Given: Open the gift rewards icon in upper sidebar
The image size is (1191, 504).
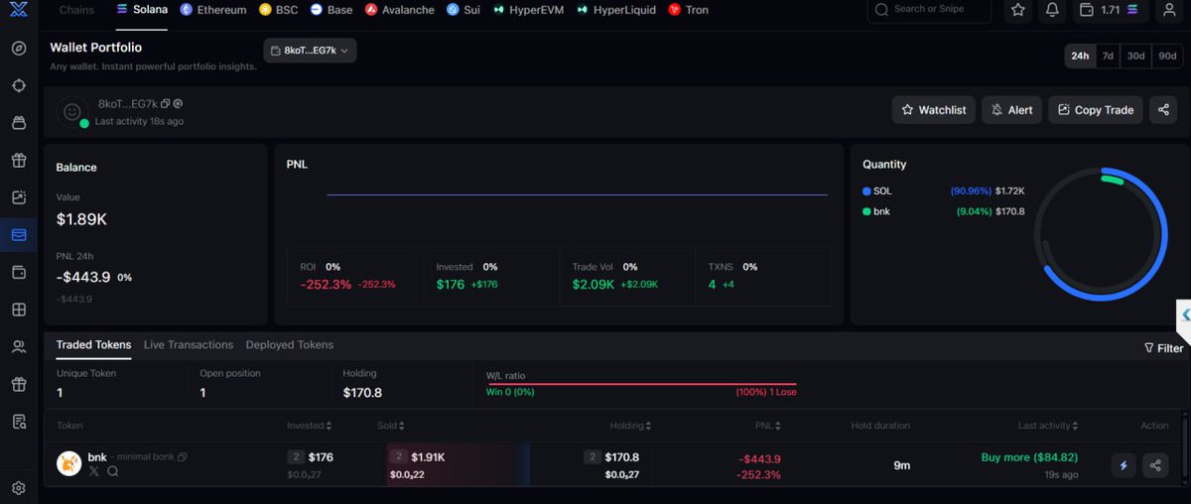Looking at the screenshot, I should [18, 160].
